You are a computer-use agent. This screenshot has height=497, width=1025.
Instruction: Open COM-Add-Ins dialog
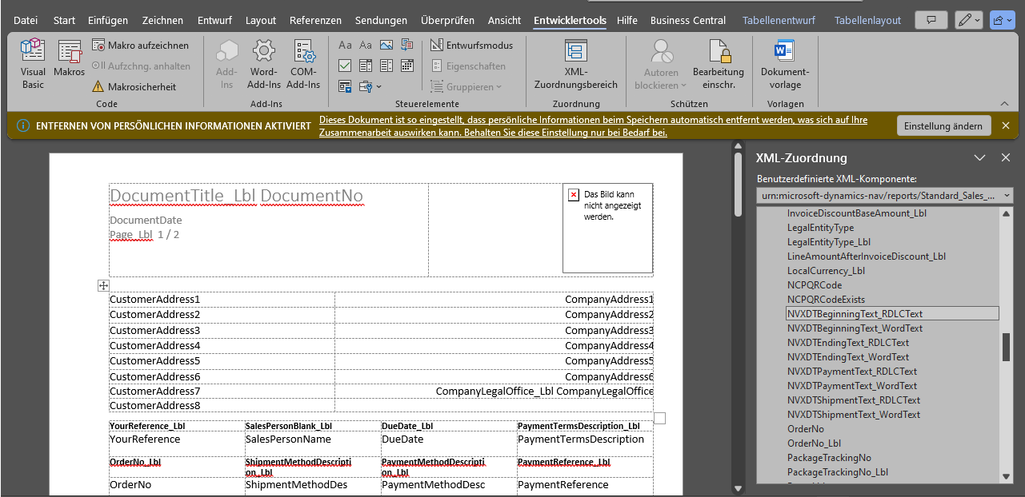tap(303, 64)
